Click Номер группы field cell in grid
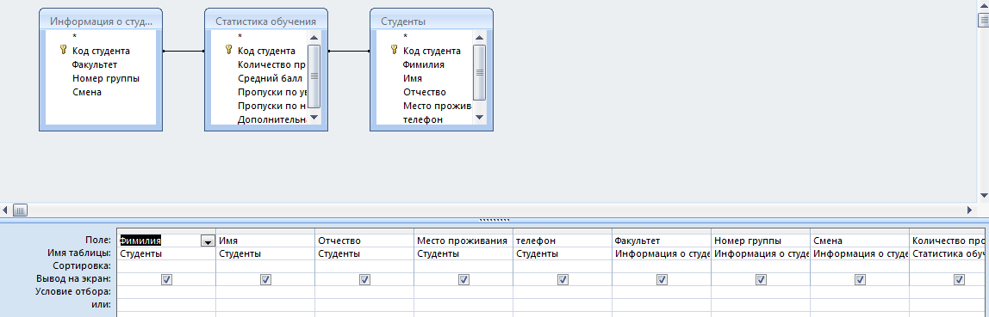 tap(761, 241)
